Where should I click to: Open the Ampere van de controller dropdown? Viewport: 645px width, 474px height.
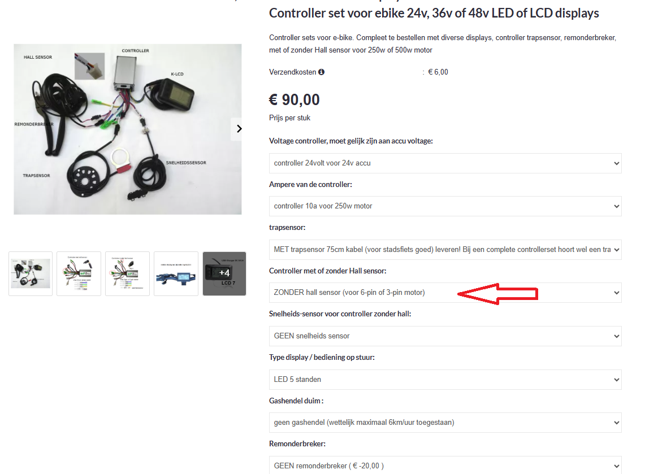tap(445, 206)
